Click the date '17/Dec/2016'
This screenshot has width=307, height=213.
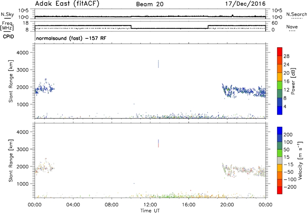pos(245,4)
